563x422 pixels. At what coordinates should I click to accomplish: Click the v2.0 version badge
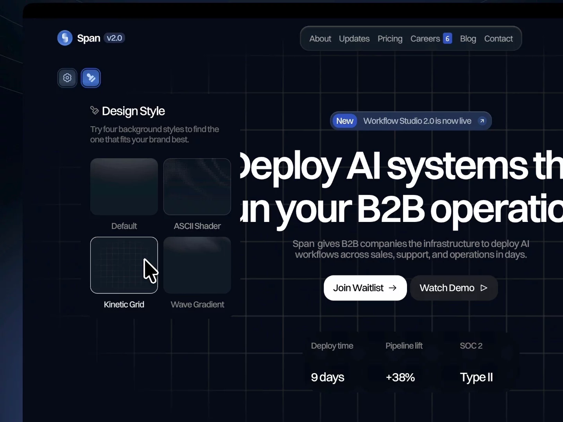tap(115, 38)
